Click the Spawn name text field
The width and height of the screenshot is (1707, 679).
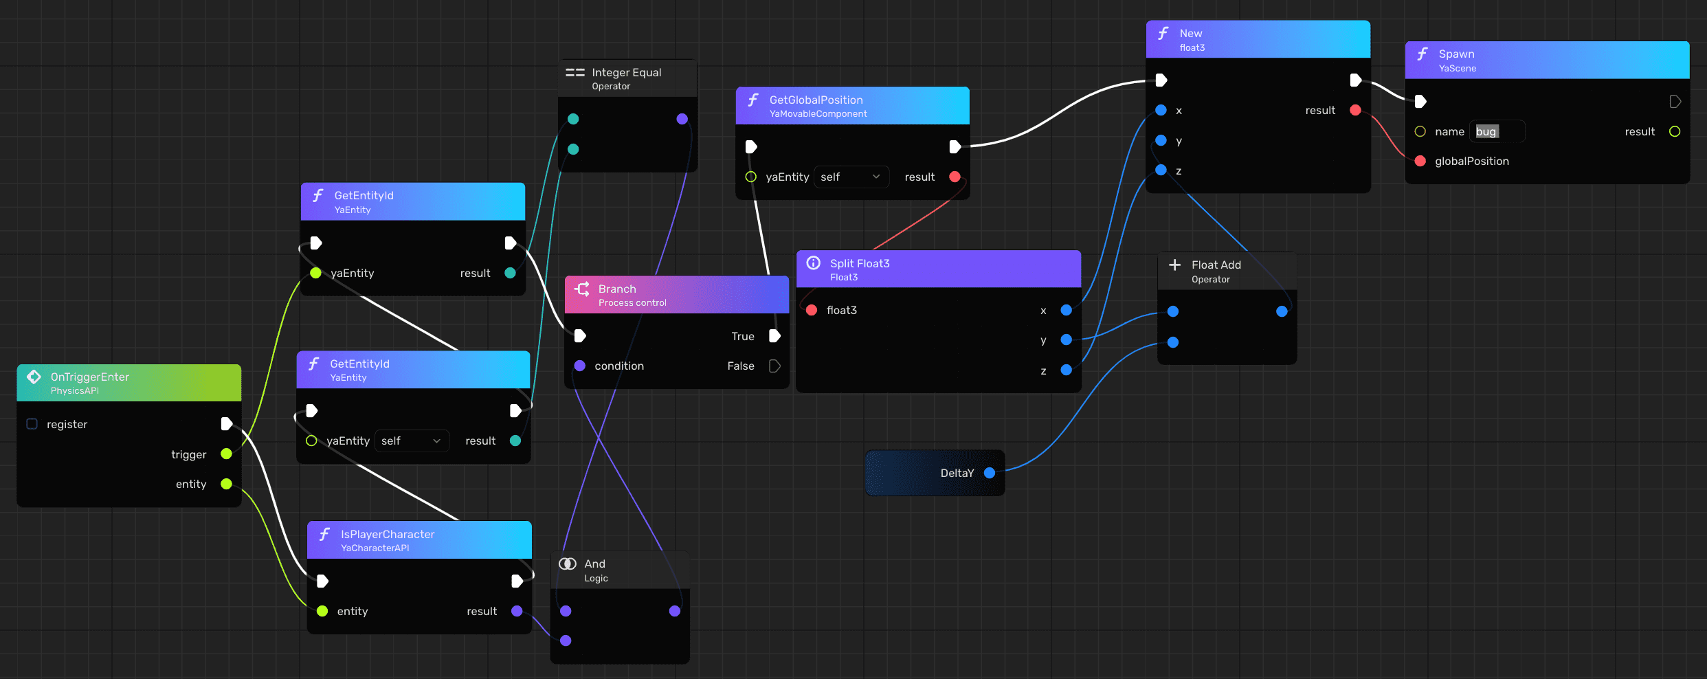pos(1497,131)
